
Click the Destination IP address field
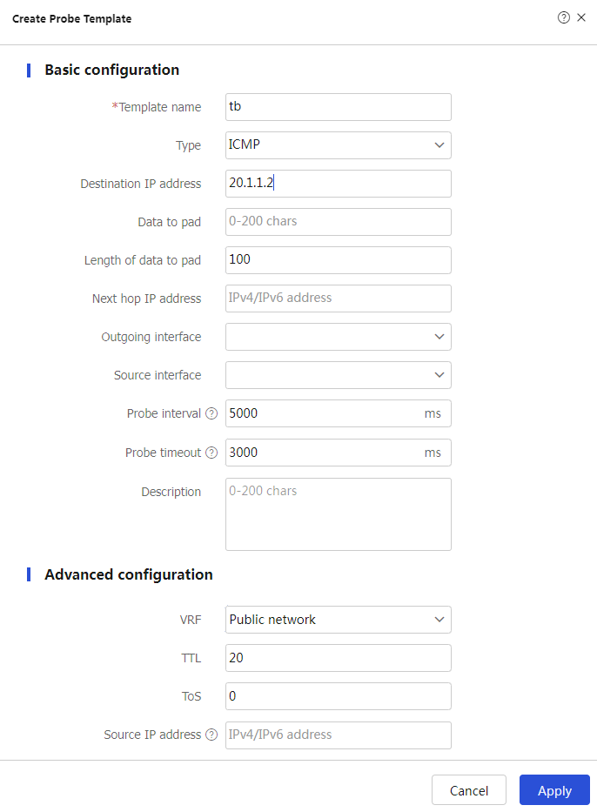pyautogui.click(x=339, y=184)
